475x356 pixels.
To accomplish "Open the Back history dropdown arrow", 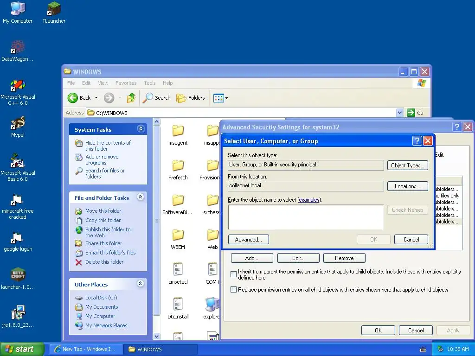I will (x=96, y=98).
